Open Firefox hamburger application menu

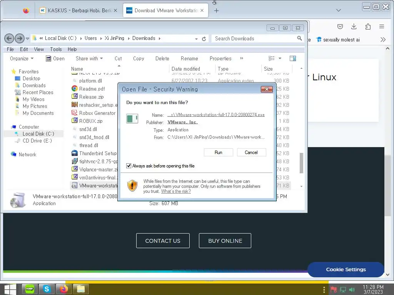[x=382, y=27]
